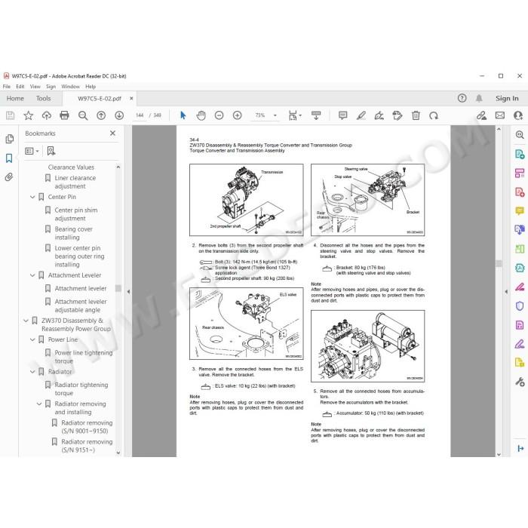Open the File menu
Screen dimensions: 528x528
click(6, 87)
